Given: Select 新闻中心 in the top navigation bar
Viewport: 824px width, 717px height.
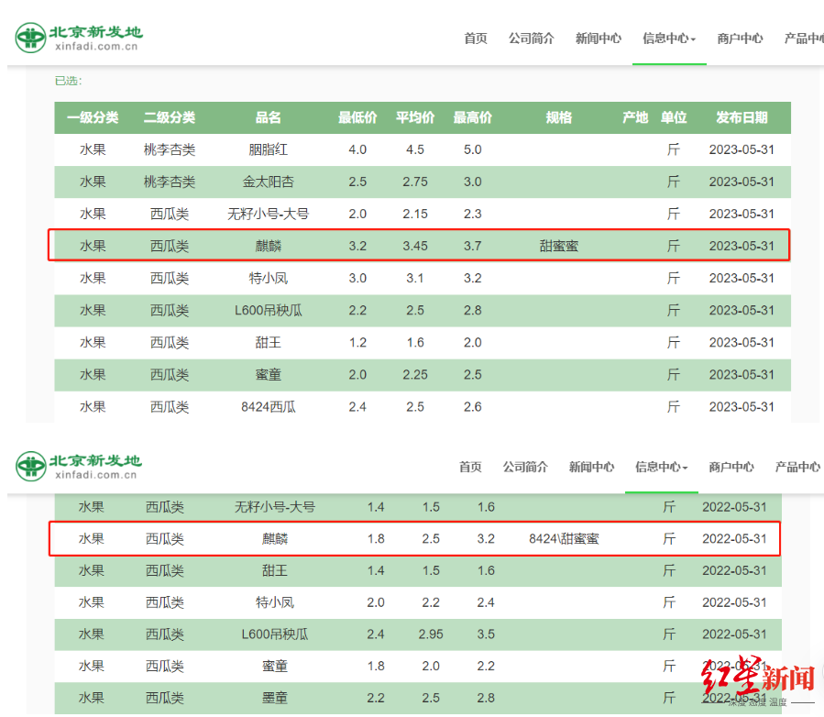Looking at the screenshot, I should (599, 39).
